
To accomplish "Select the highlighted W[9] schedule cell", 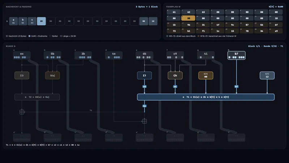I will click(188, 18).
